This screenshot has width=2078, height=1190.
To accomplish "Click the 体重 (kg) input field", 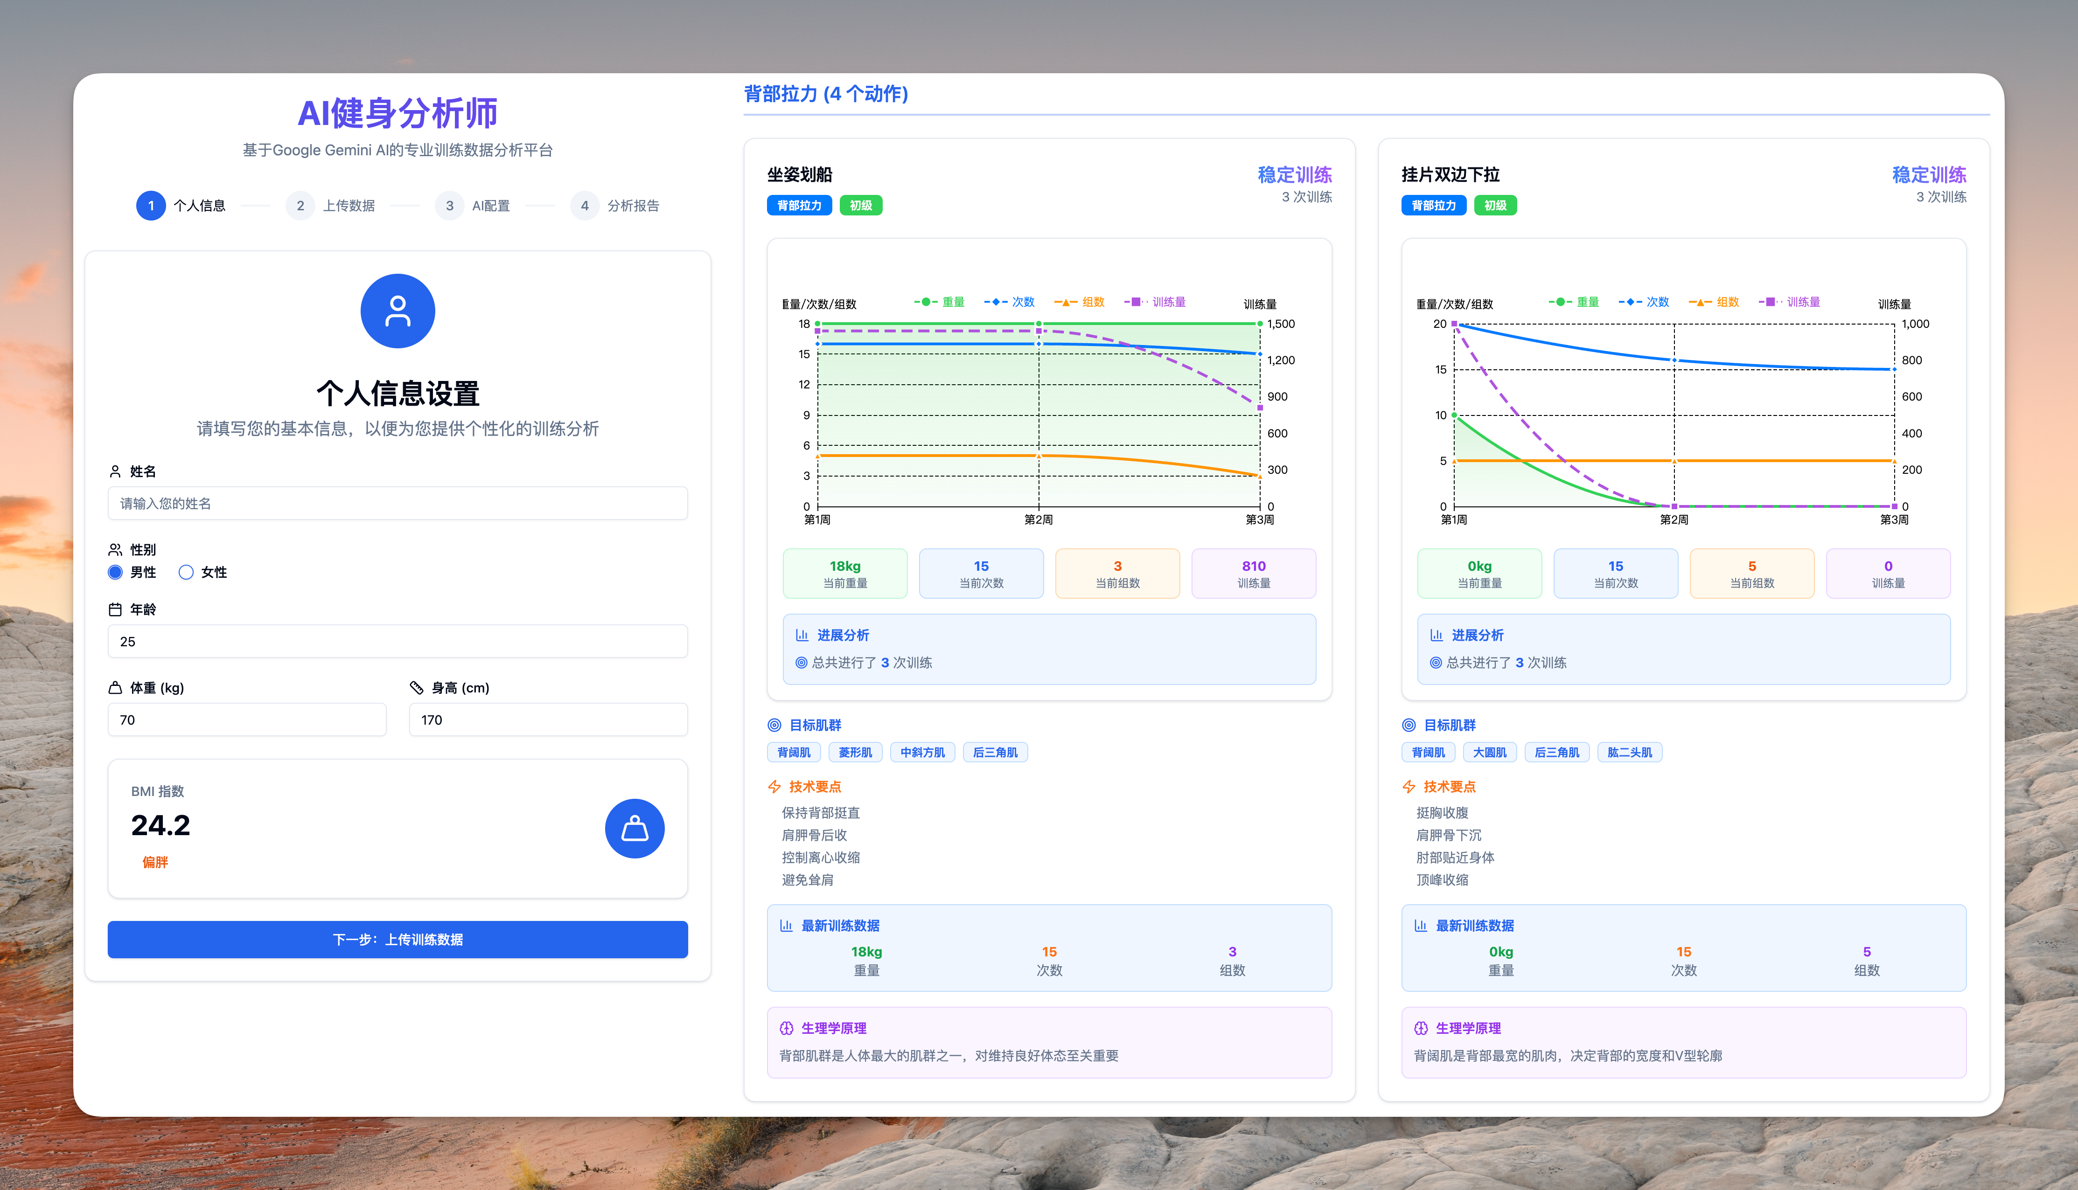I will tap(247, 719).
